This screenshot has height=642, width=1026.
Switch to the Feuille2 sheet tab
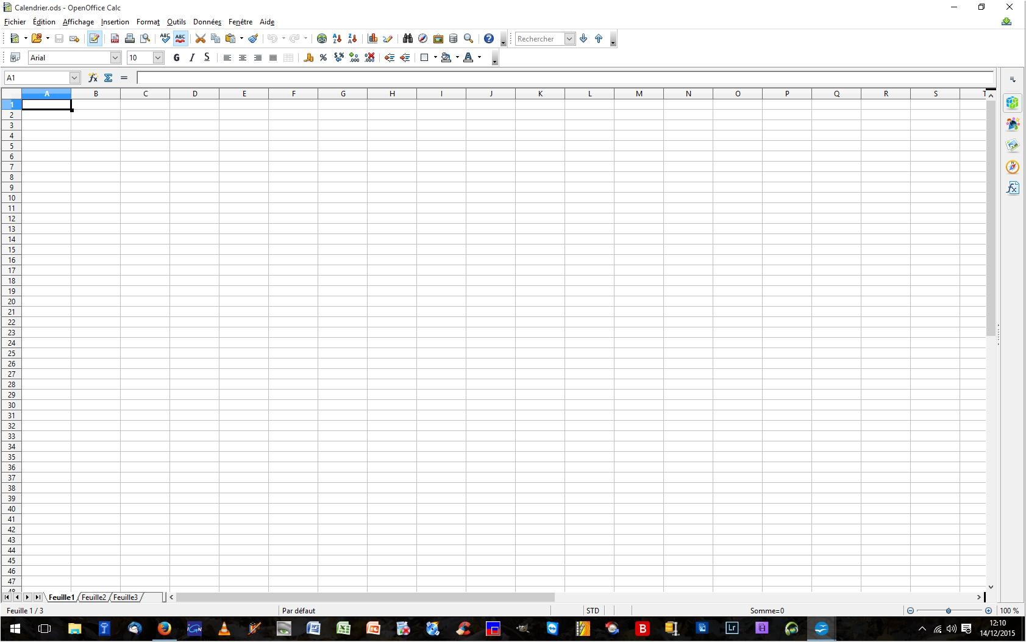click(94, 597)
